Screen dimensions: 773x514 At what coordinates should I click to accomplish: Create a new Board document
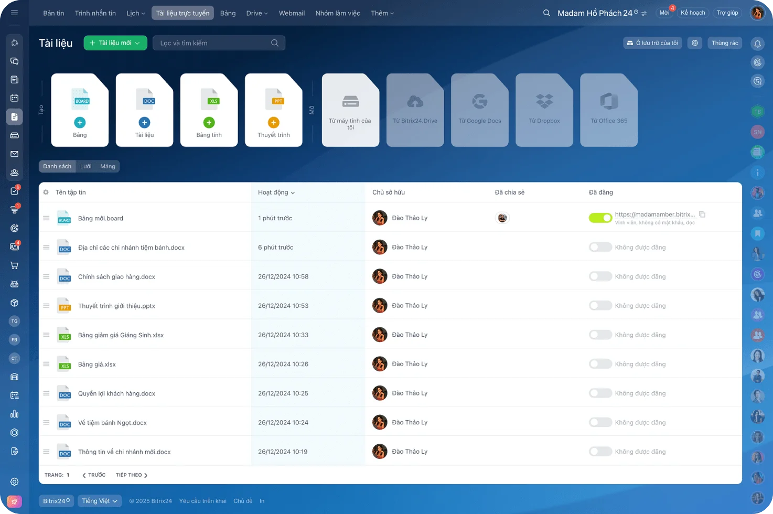[x=80, y=110]
